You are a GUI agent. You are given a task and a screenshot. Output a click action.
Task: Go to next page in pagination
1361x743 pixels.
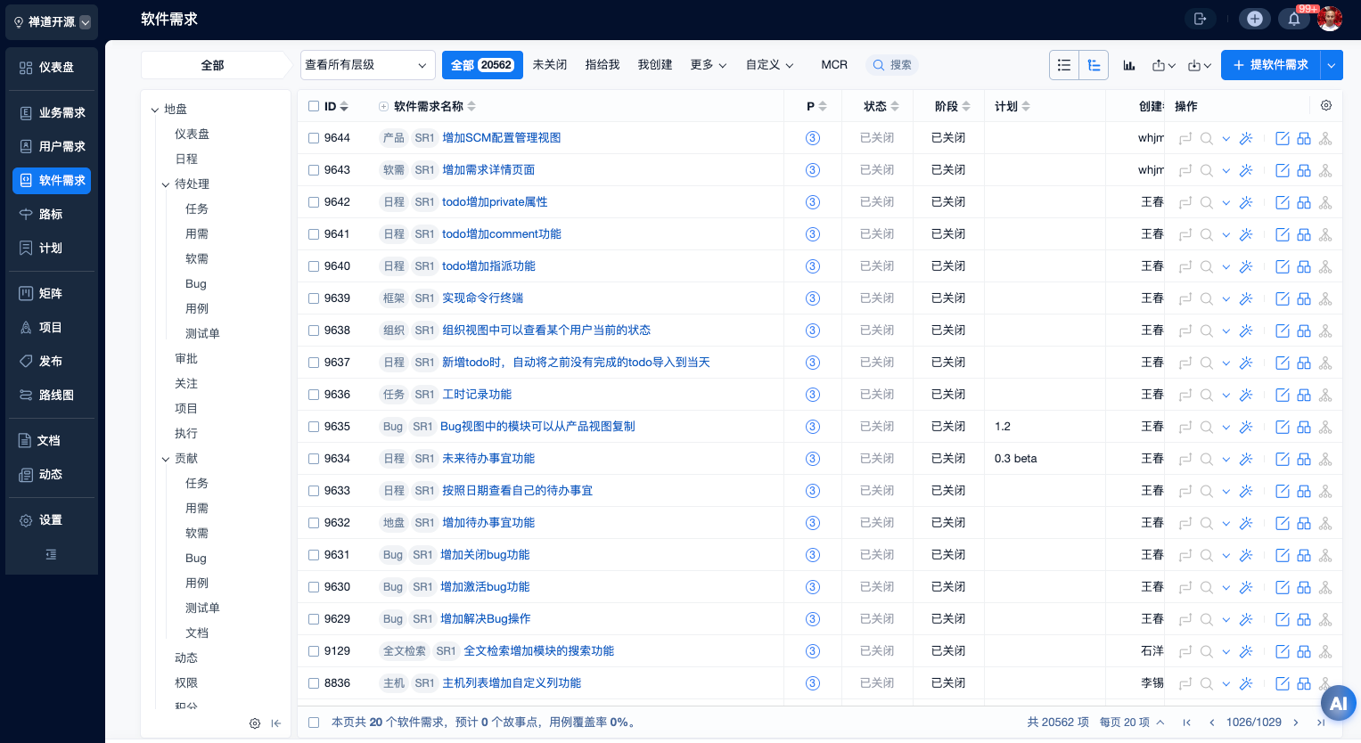pyautogui.click(x=1296, y=723)
